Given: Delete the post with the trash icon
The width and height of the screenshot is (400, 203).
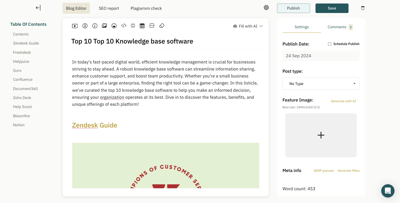Looking at the screenshot, I should (x=363, y=8).
